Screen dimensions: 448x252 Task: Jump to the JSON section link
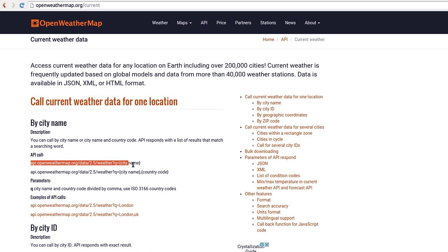click(262, 163)
